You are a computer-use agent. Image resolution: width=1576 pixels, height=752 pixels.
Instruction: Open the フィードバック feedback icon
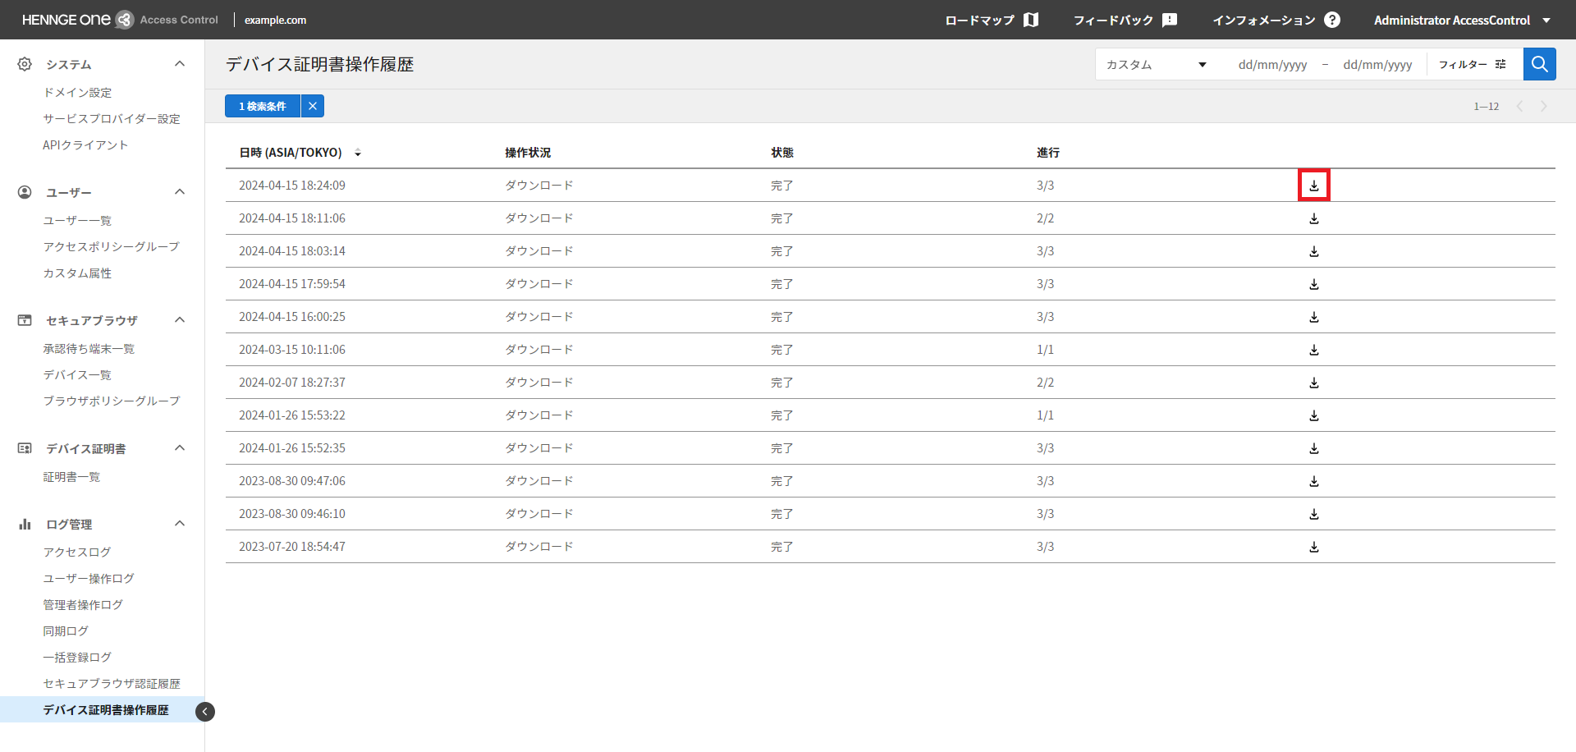click(1170, 20)
